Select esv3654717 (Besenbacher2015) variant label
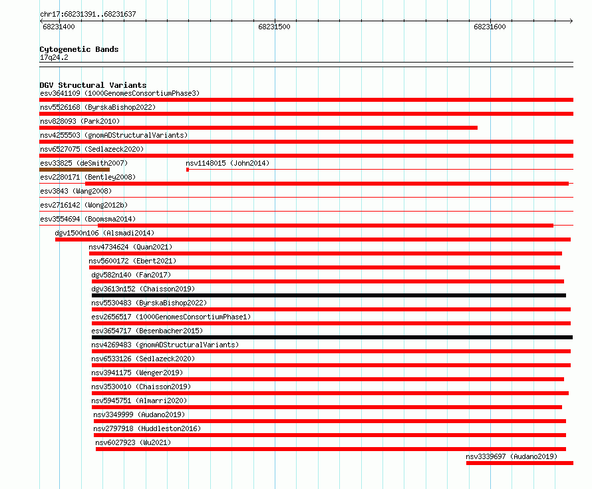The height and width of the screenshot is (489, 592). tap(147, 331)
